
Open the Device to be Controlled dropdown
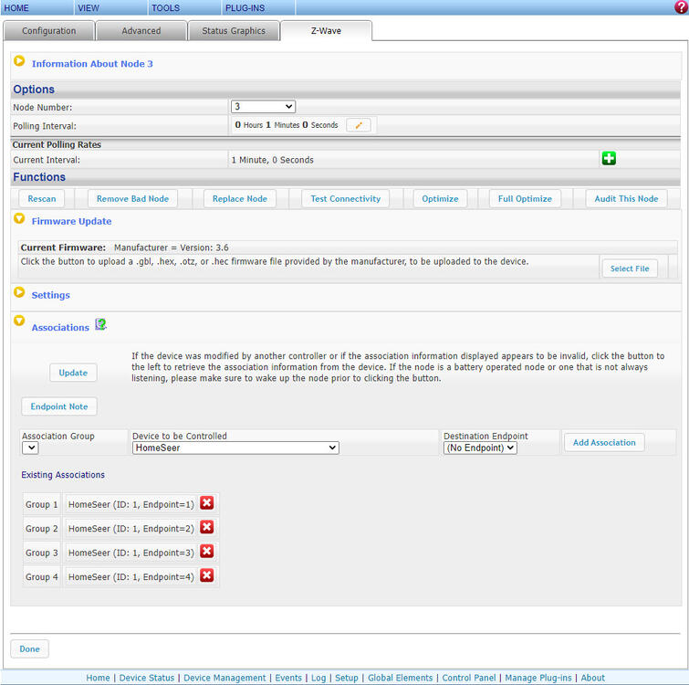point(235,448)
